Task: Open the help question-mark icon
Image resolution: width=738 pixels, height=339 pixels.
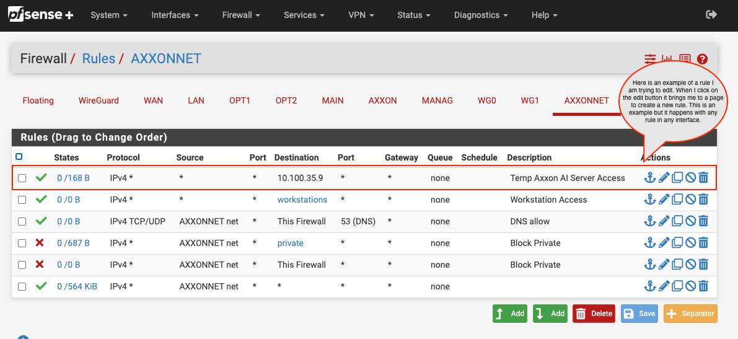Action: coord(702,59)
